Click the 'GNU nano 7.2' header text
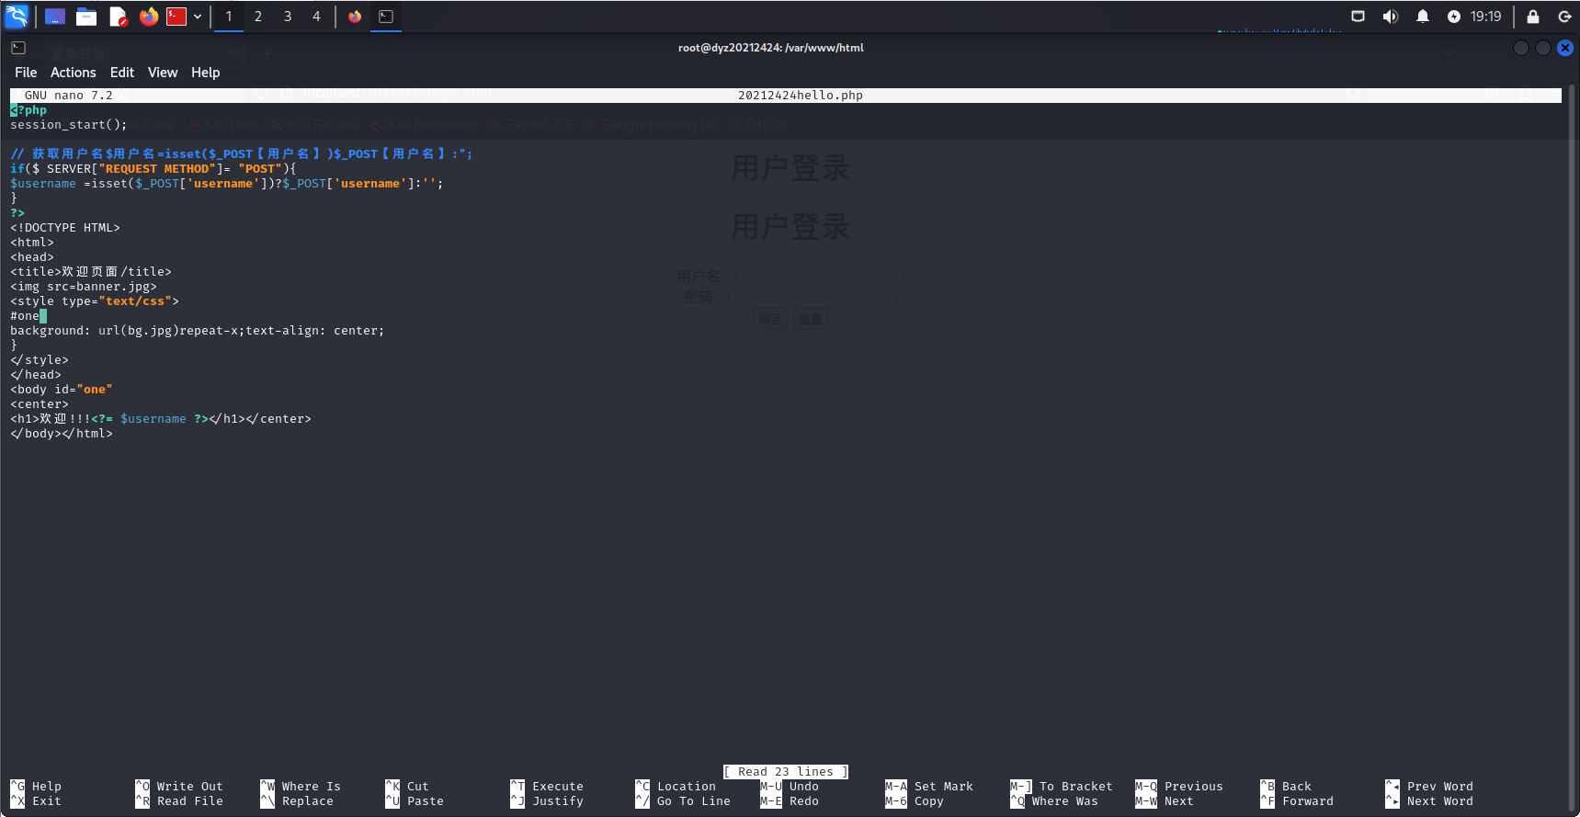Viewport: 1580px width, 817px height. 69,96
